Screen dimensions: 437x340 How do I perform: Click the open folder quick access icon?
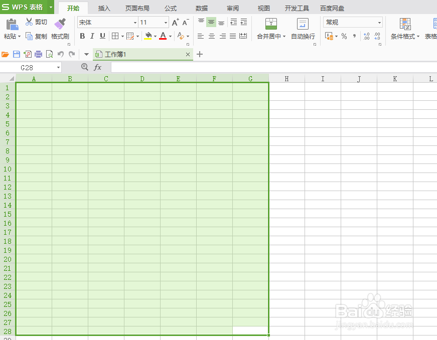pyautogui.click(x=6, y=54)
